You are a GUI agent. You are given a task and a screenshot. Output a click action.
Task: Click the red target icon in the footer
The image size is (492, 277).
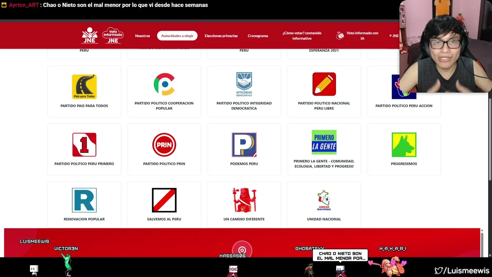242,249
